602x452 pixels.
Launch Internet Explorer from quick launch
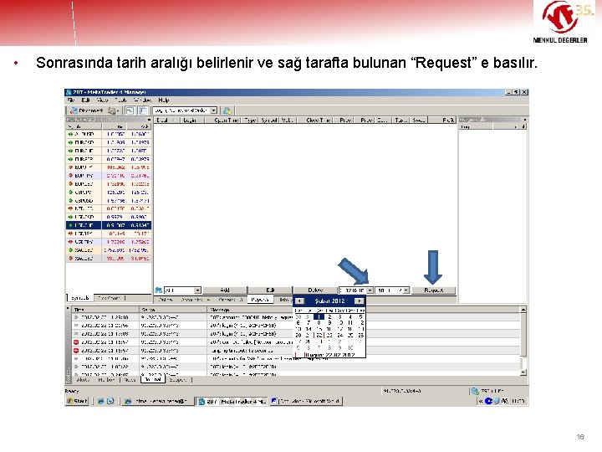coord(100,401)
